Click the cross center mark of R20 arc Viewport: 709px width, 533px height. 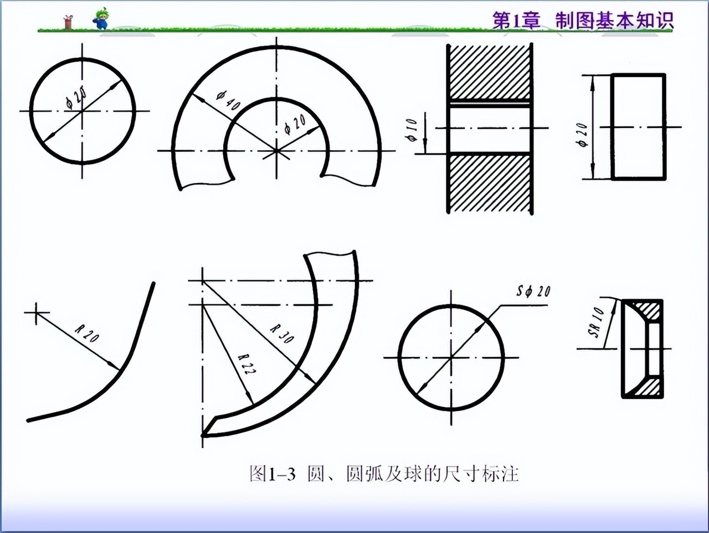[37, 313]
